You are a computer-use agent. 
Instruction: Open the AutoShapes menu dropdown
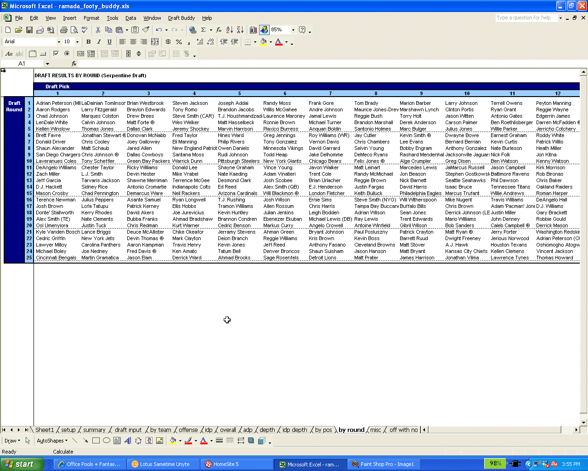click(52, 441)
